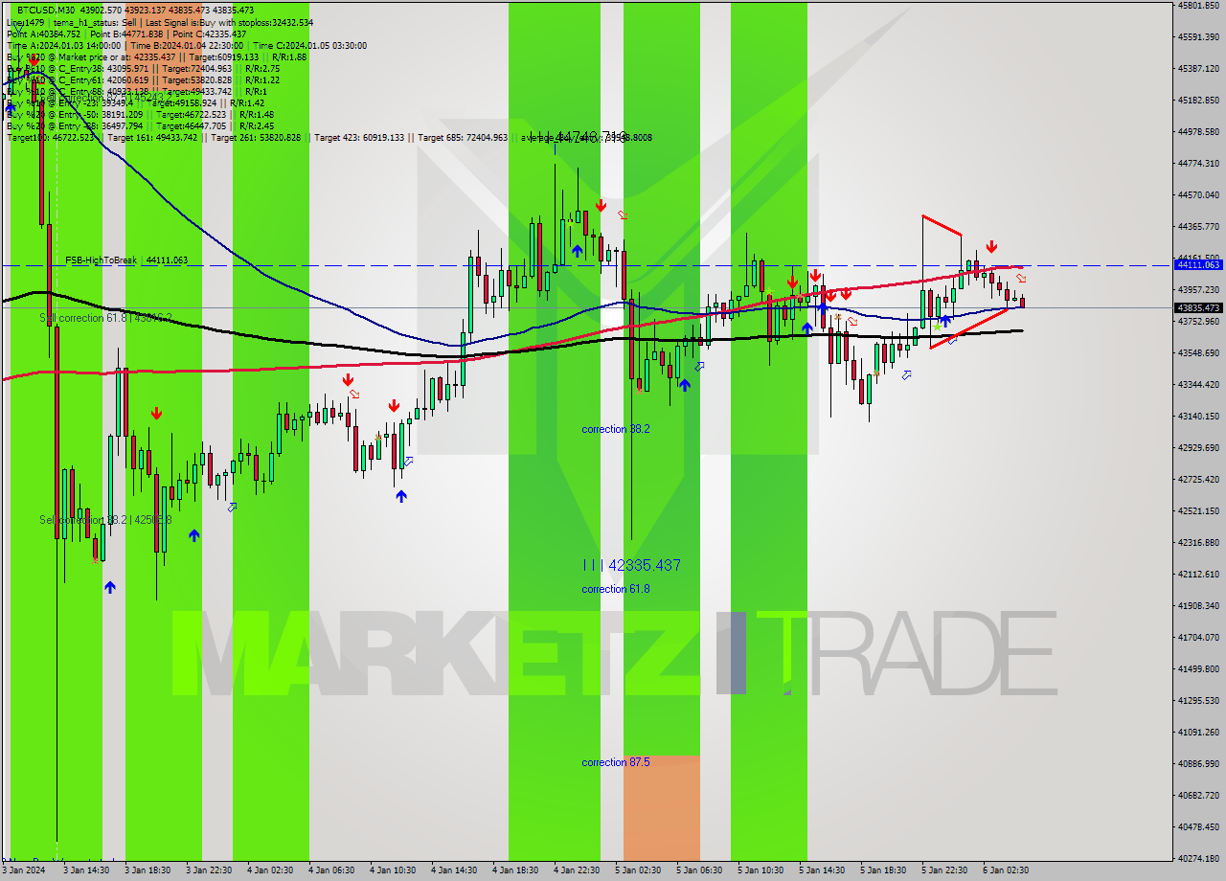Click the blue up arrow beneath the 3 Jan 14:30 candles
Image resolution: width=1226 pixels, height=881 pixels.
pos(110,587)
